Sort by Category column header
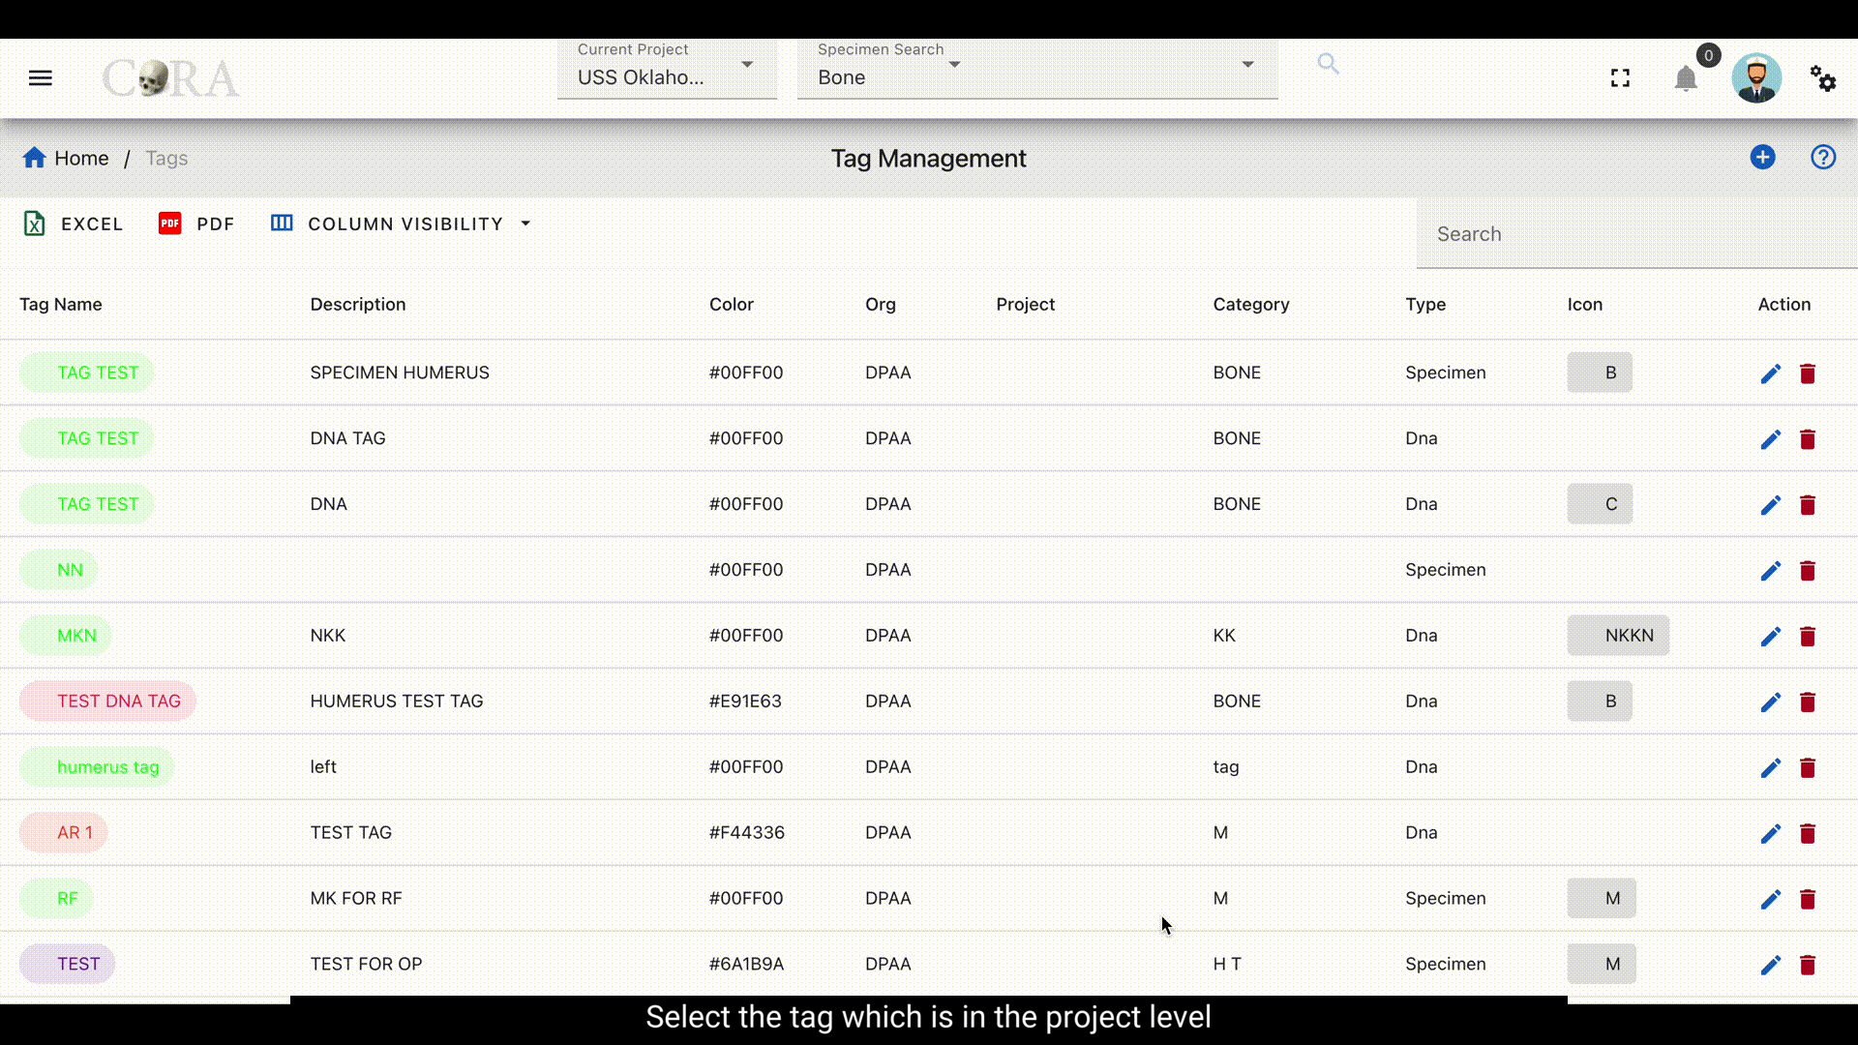1858x1045 pixels. pyautogui.click(x=1251, y=304)
